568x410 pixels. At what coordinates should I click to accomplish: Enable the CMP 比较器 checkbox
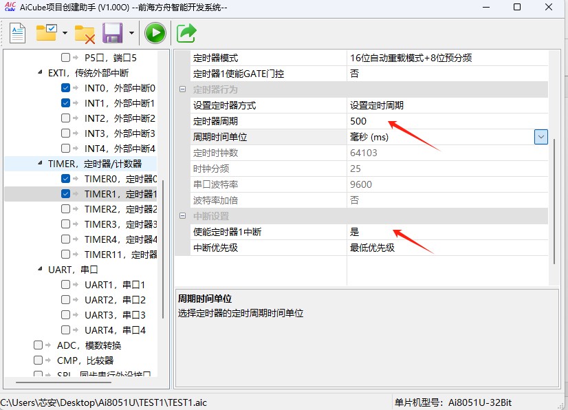pos(38,360)
